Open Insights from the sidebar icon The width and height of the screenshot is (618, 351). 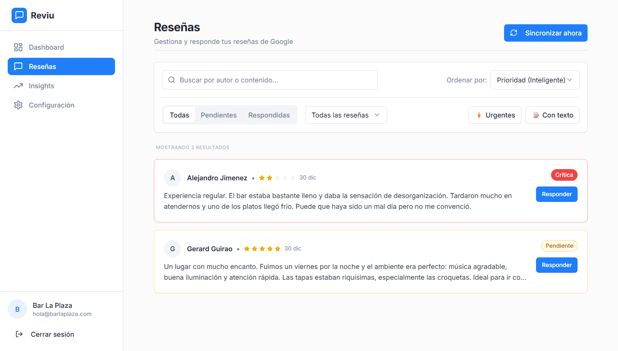(18, 86)
